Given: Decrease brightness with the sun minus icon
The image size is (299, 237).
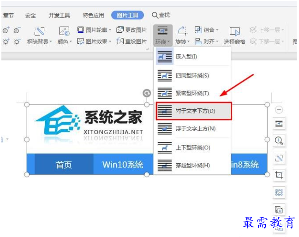Looking at the screenshot, I should pos(17,41).
